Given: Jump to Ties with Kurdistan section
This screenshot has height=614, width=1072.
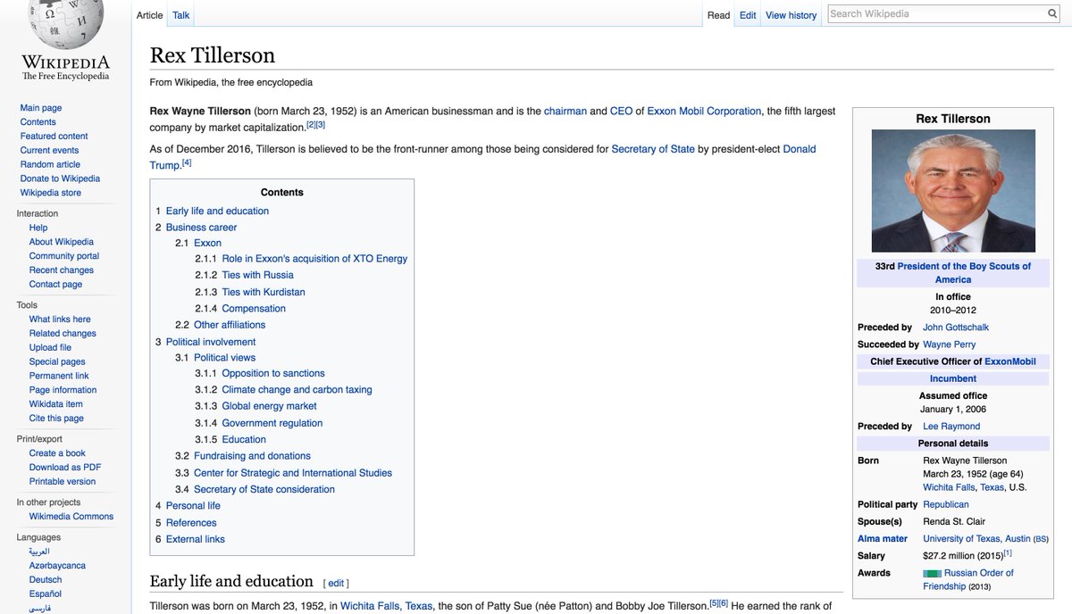Looking at the screenshot, I should 264,292.
